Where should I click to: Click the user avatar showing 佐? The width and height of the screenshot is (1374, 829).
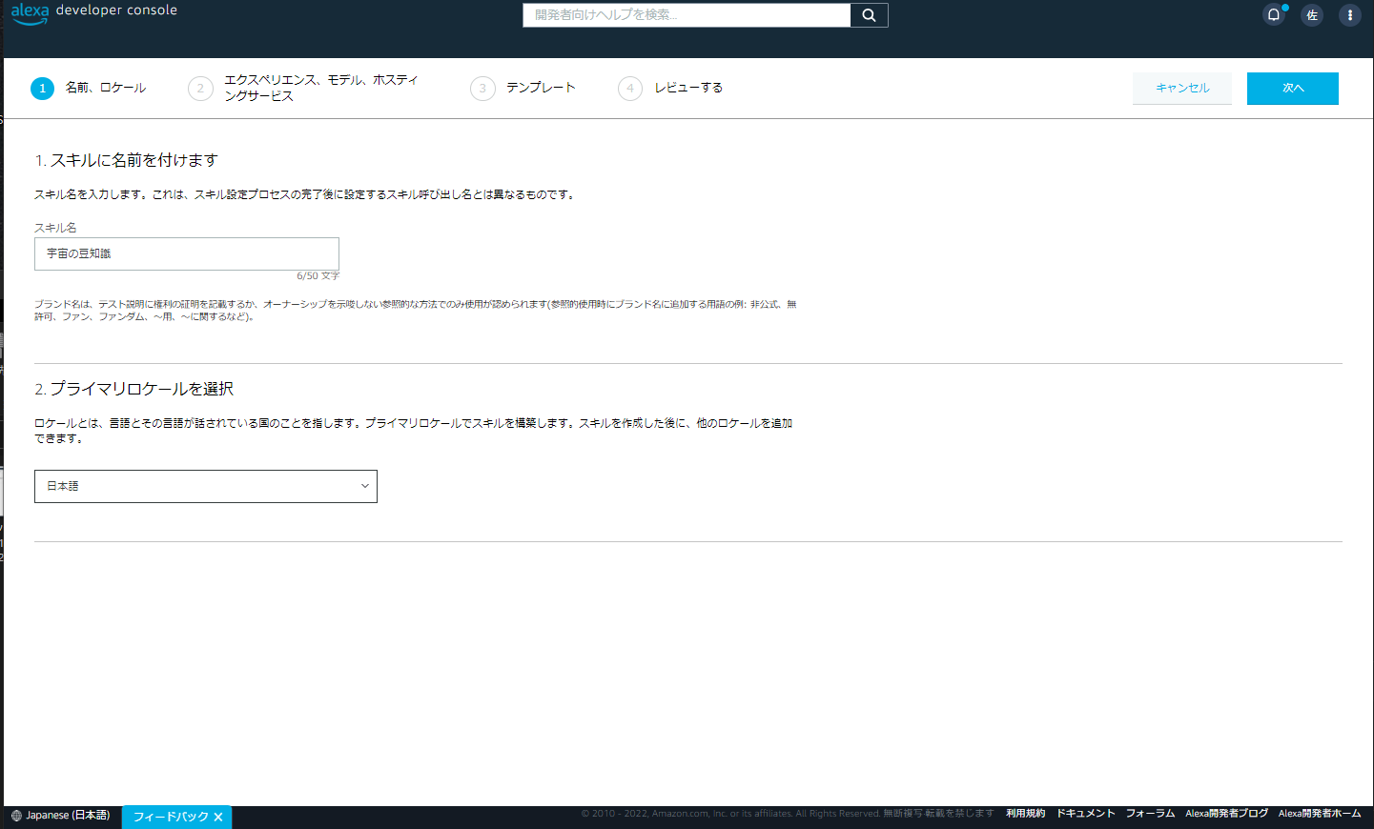tap(1312, 14)
